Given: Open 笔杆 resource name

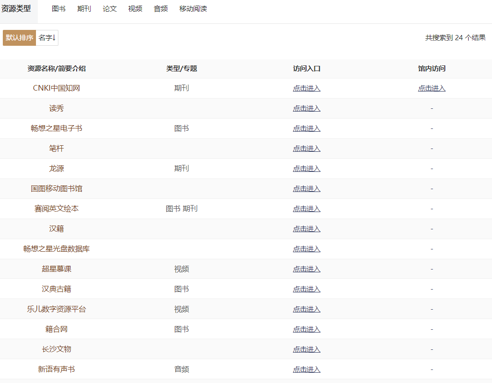Looking at the screenshot, I should pos(57,149).
